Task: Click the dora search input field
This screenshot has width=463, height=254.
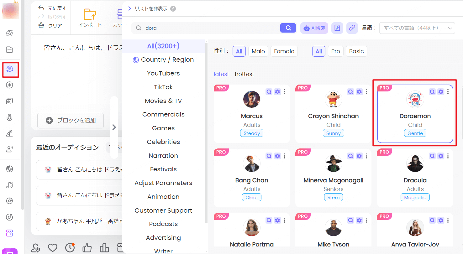Action: (206, 28)
